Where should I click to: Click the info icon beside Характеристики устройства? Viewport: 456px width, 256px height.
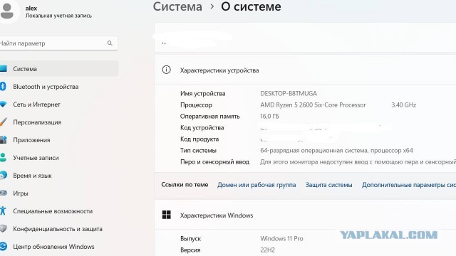(x=166, y=70)
